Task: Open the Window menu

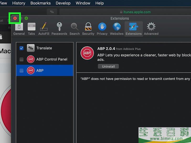Action: pyautogui.click(x=83, y=3)
